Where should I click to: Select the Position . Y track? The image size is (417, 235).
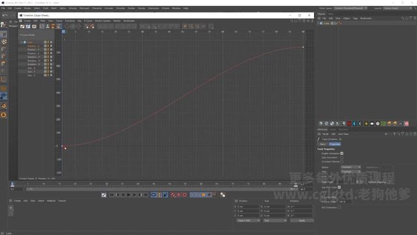[33, 50]
